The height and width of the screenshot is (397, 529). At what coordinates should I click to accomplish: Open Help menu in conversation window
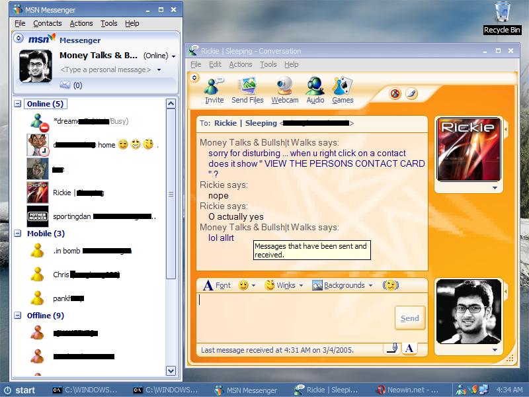[291, 64]
